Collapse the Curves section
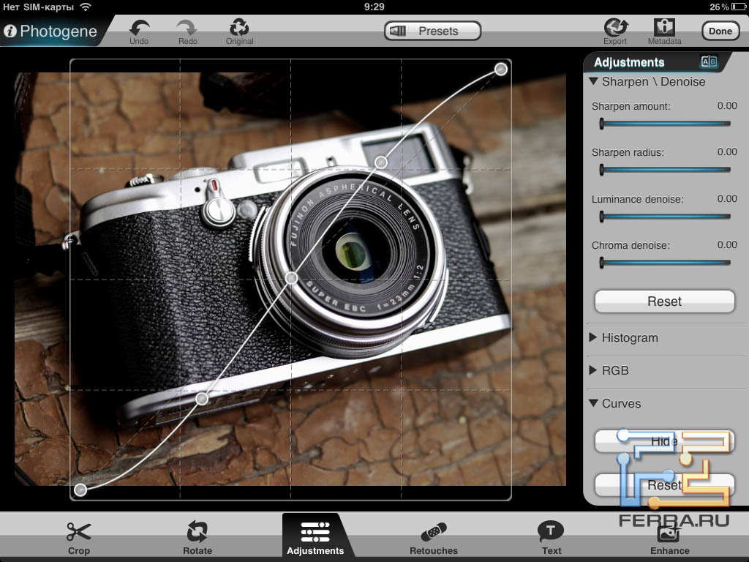 click(x=594, y=404)
